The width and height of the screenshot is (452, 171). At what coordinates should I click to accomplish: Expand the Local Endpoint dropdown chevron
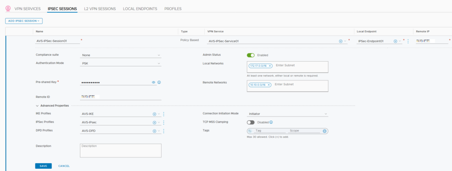click(x=400, y=41)
